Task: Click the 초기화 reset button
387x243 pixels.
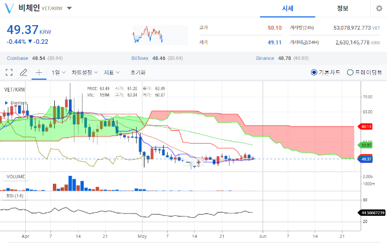Action: (x=138, y=73)
